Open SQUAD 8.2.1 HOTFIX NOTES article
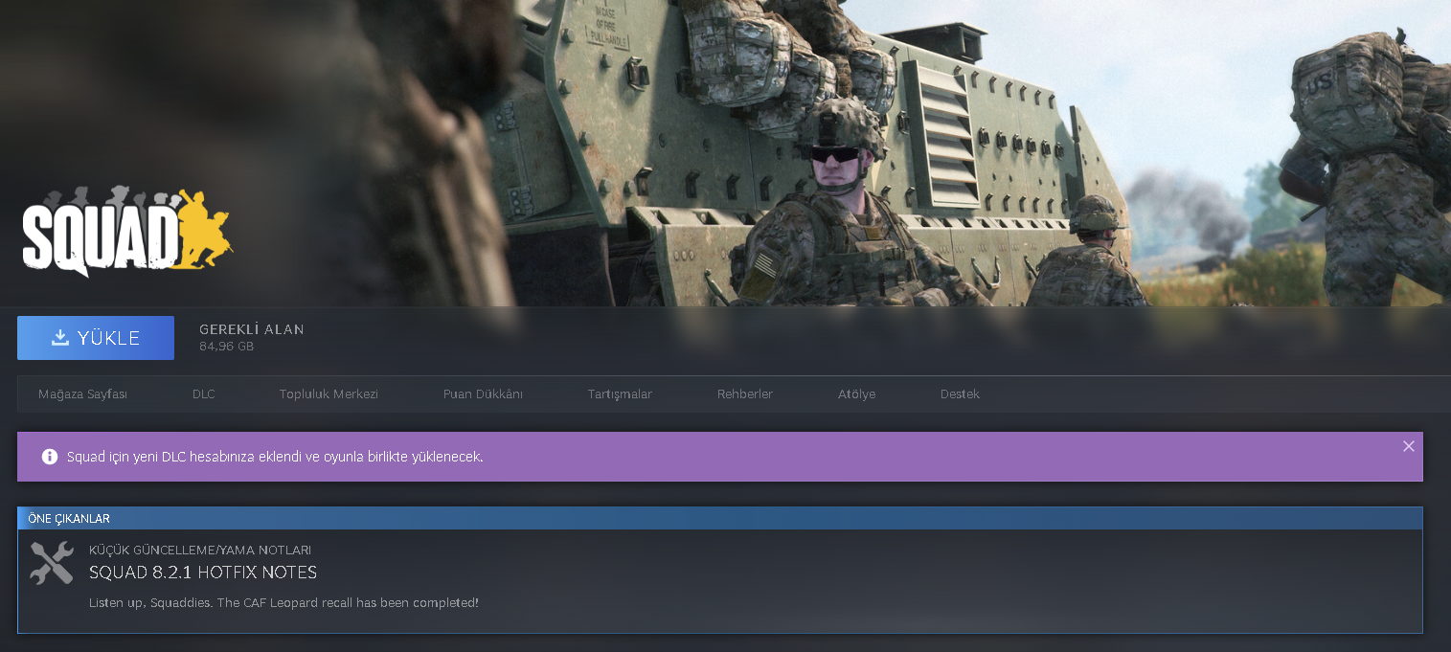Screen dimensions: 1451x652 coord(203,573)
